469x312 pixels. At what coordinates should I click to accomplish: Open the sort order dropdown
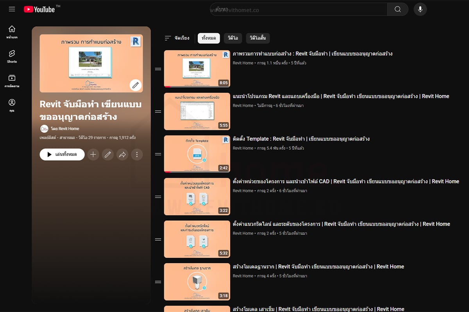177,38
